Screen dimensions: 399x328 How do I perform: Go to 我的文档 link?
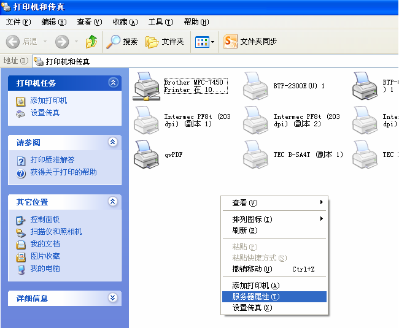coord(45,244)
